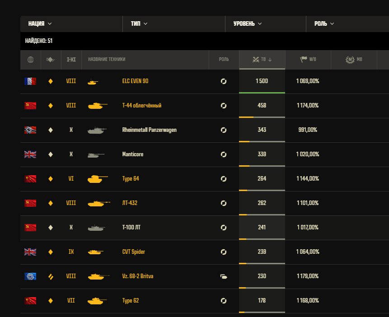
Task: Click the tank silhouette for CVT Spider
Action: [x=95, y=252]
